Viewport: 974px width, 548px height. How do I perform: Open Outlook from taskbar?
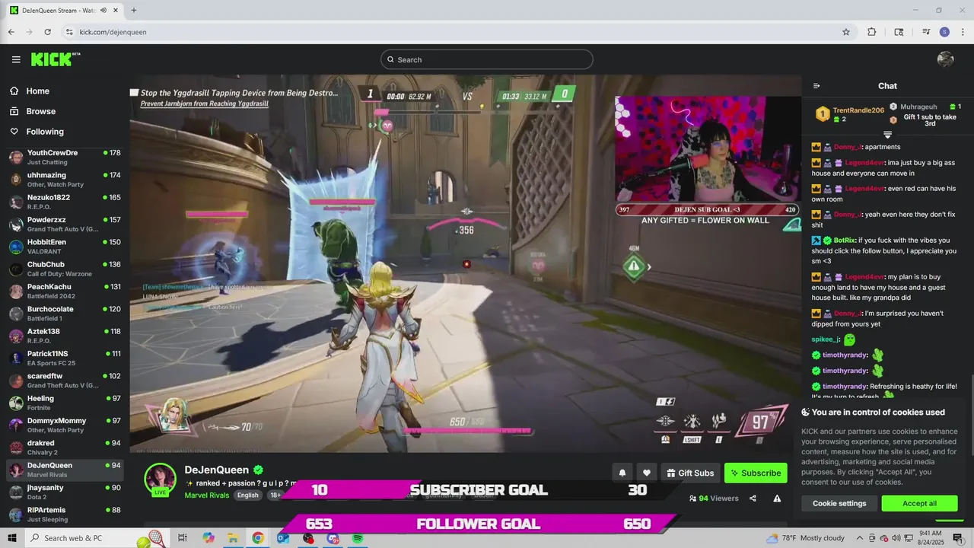(x=283, y=538)
